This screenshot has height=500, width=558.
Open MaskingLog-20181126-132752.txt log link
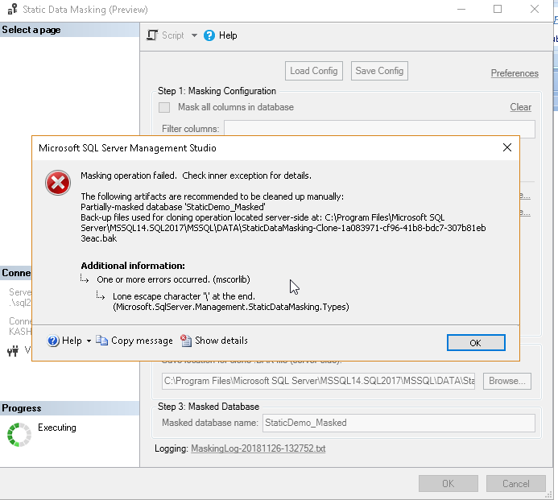click(258, 448)
